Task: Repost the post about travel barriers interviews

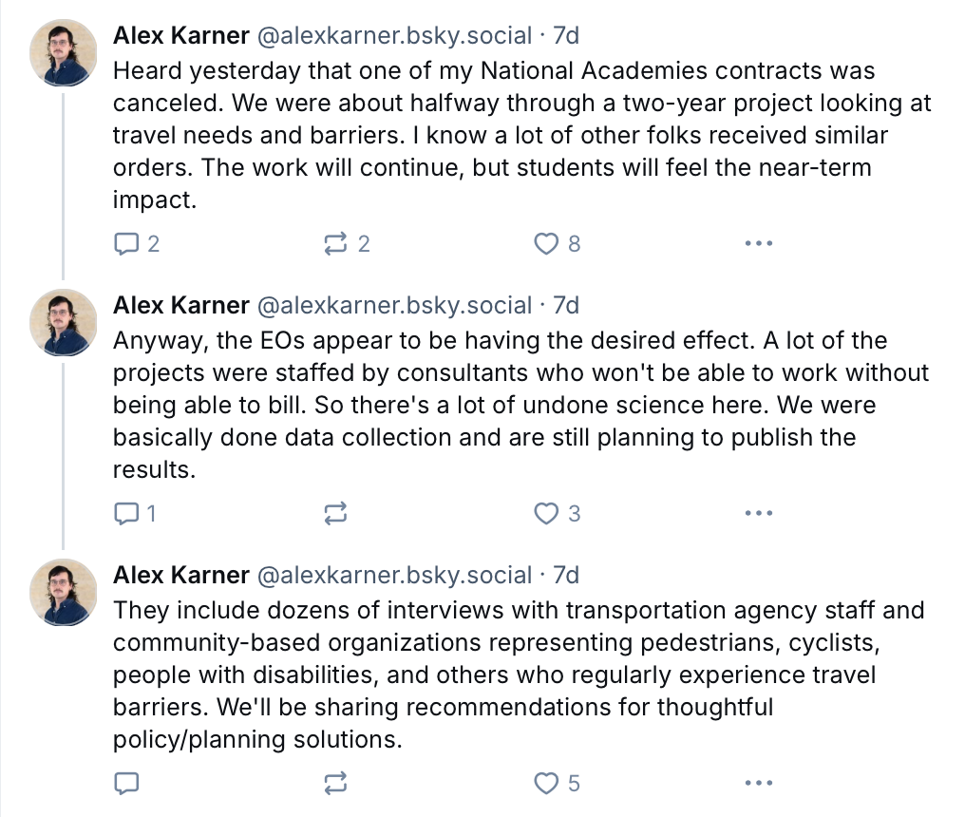Action: click(x=336, y=784)
